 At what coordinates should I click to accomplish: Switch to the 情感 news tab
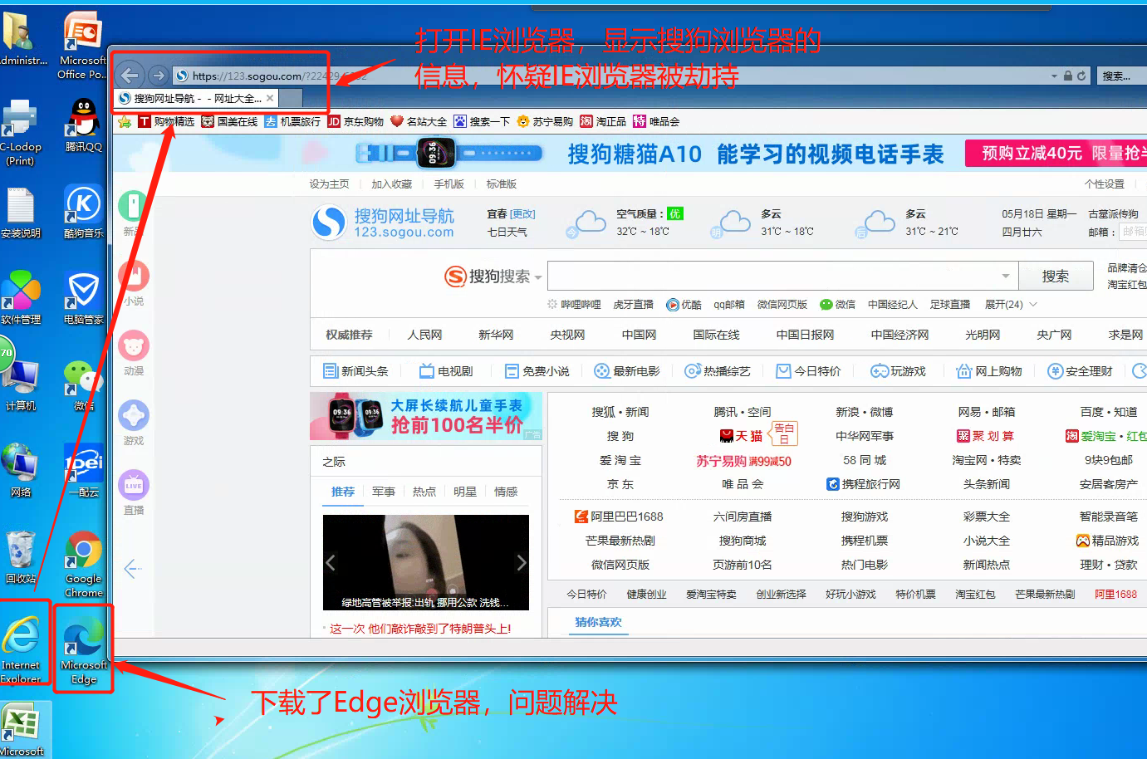[x=506, y=492]
